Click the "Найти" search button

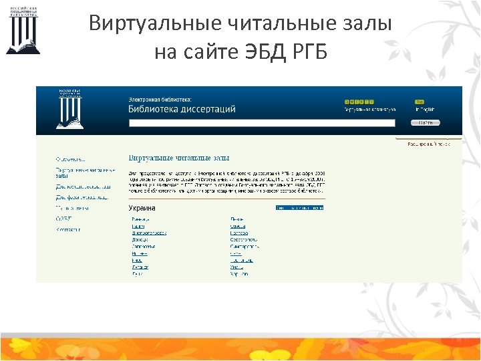(425, 123)
